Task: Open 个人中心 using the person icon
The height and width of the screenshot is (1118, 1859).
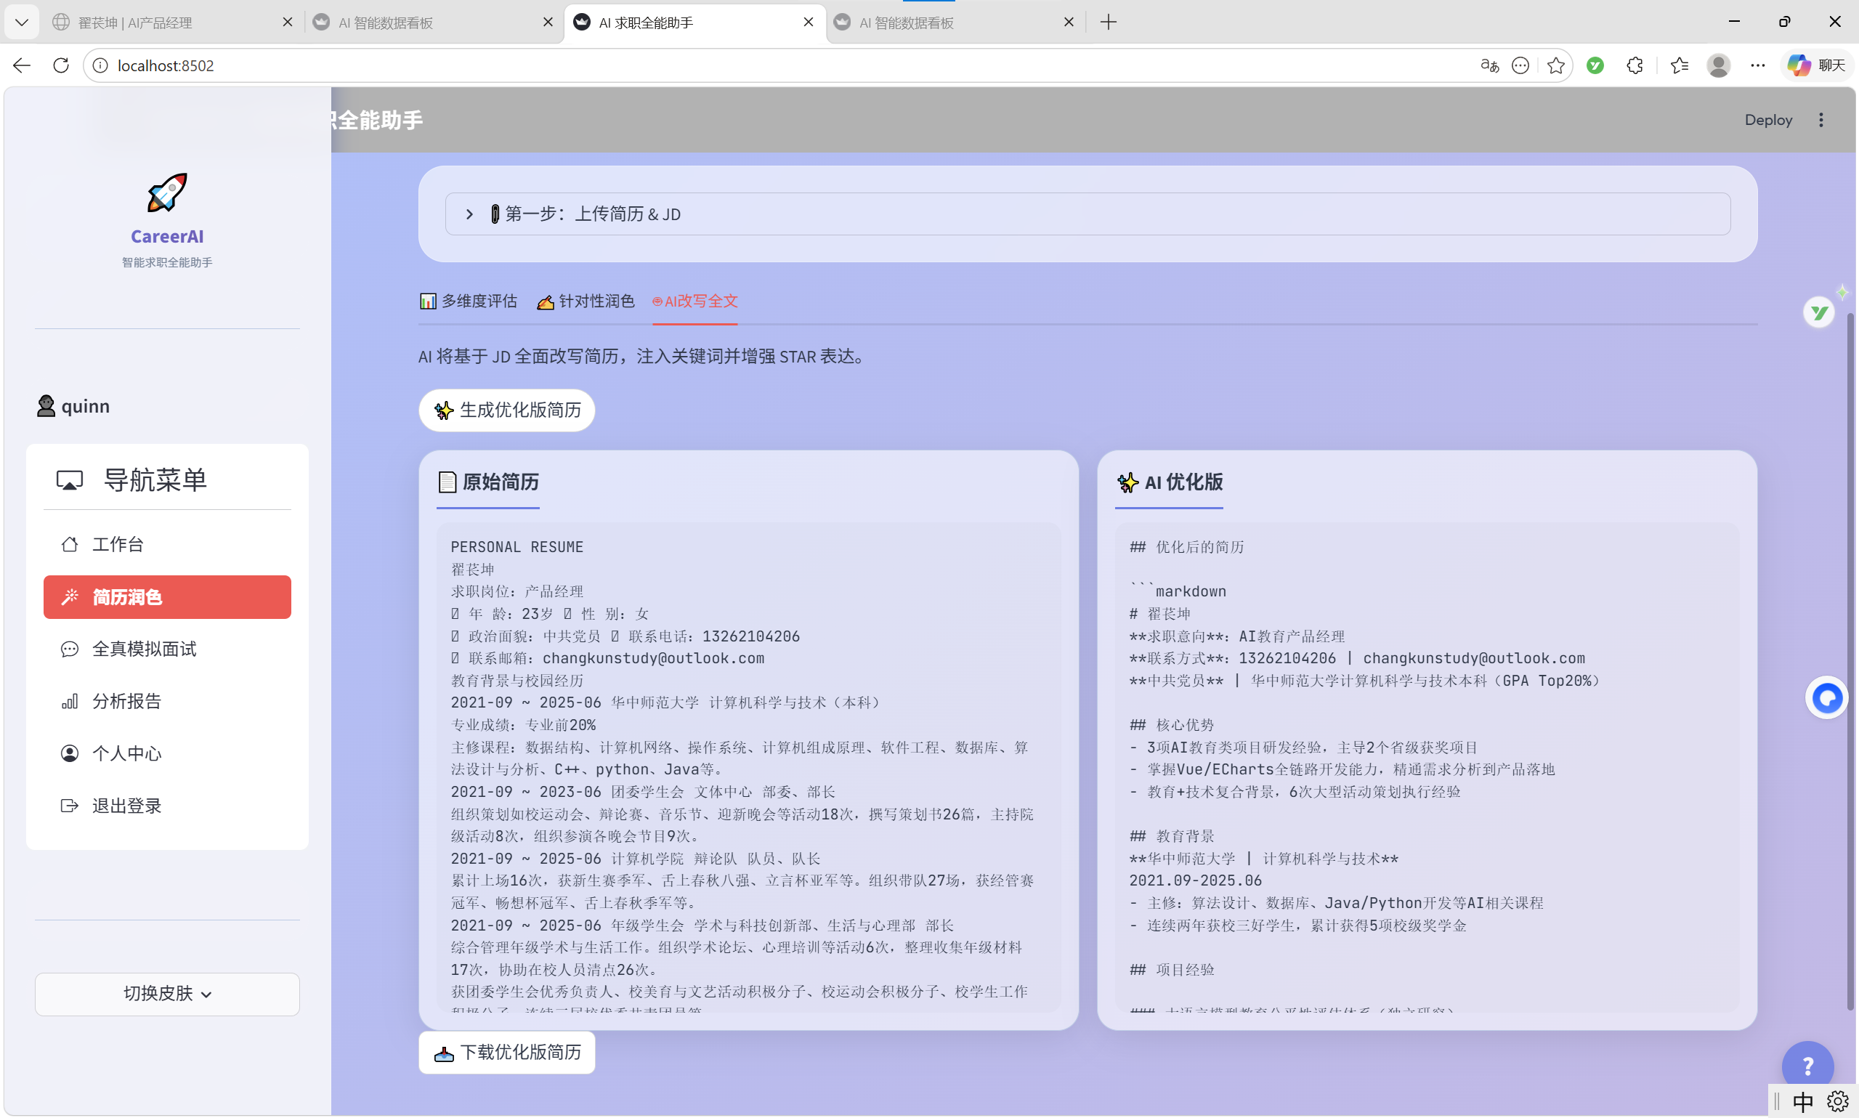Action: tap(69, 753)
